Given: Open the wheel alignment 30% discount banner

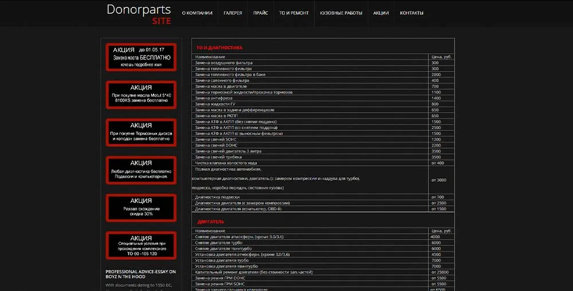Looking at the screenshot, I should tap(141, 208).
